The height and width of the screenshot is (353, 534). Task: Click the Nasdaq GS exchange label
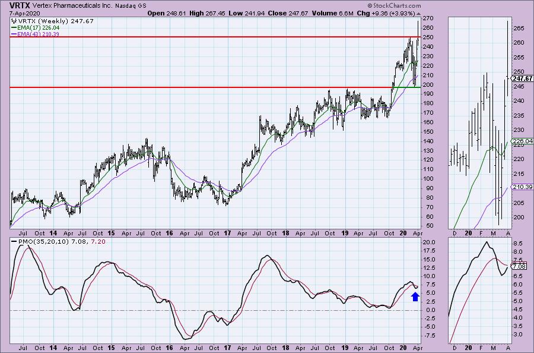(x=131, y=6)
